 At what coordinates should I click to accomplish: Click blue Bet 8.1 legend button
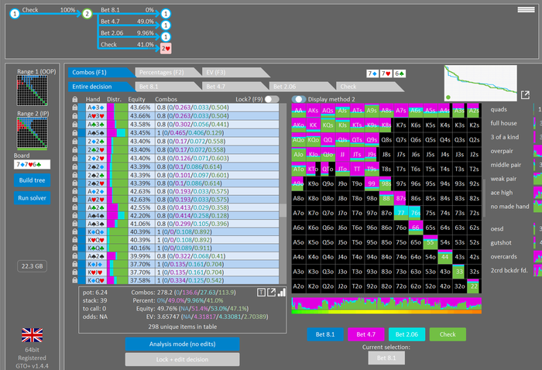point(325,334)
